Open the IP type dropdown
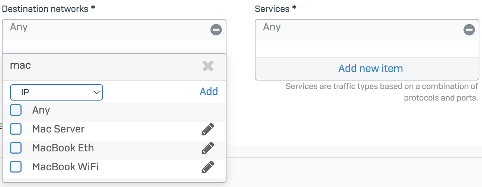The image size is (482, 187). tap(57, 92)
